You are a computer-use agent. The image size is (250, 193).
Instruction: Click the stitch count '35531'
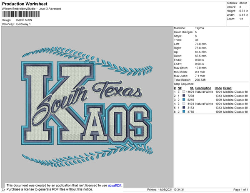pos(243,3)
